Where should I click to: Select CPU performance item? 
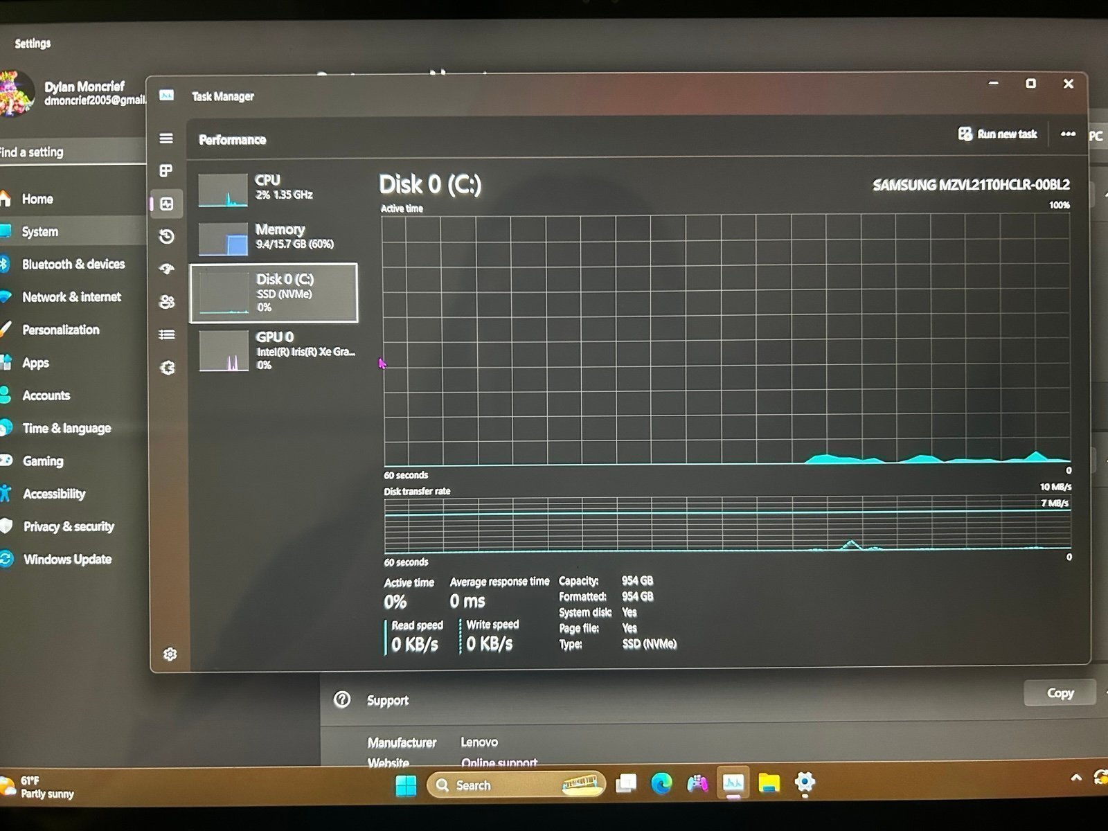tap(274, 189)
